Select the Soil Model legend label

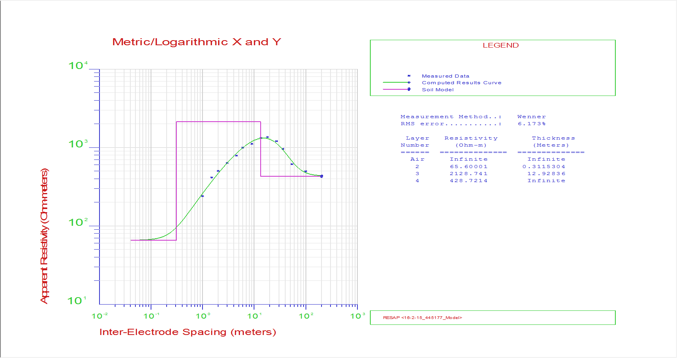tap(437, 90)
